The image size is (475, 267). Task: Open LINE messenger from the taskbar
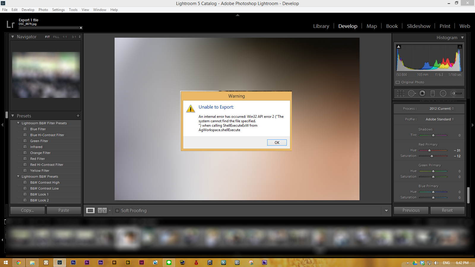click(169, 263)
